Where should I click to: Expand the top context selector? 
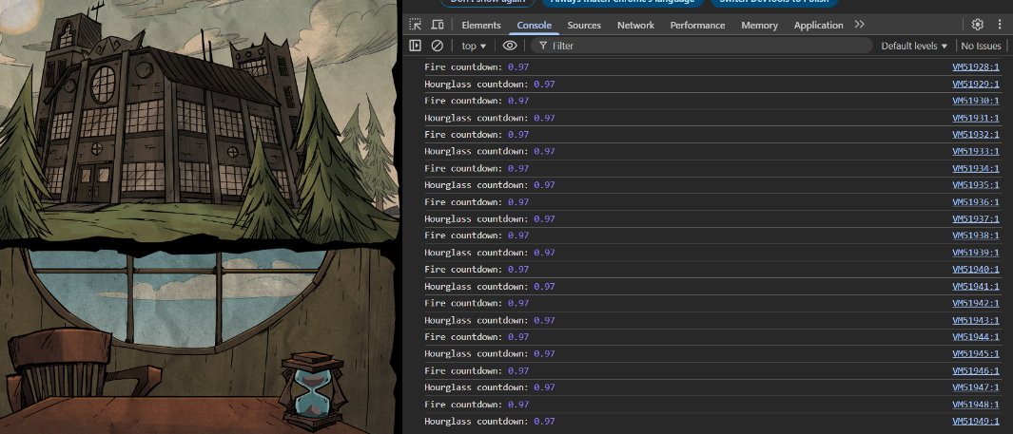tap(474, 46)
